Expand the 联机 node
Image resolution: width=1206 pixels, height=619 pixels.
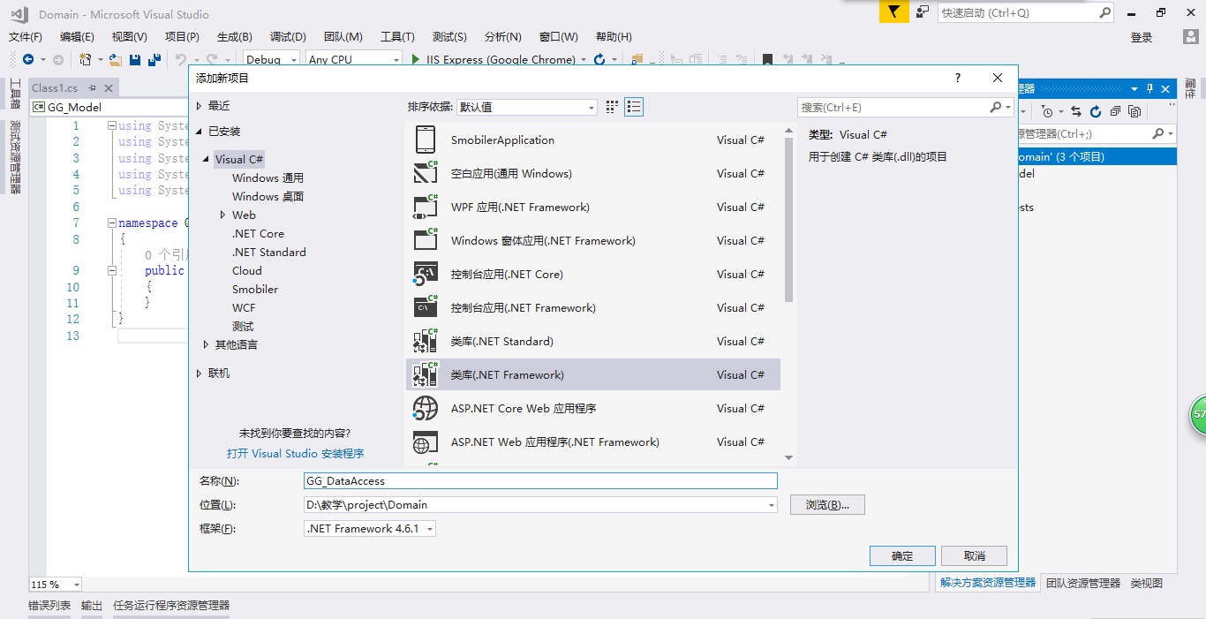click(200, 374)
